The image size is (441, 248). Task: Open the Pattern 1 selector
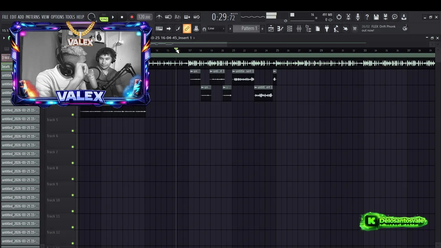tap(246, 29)
